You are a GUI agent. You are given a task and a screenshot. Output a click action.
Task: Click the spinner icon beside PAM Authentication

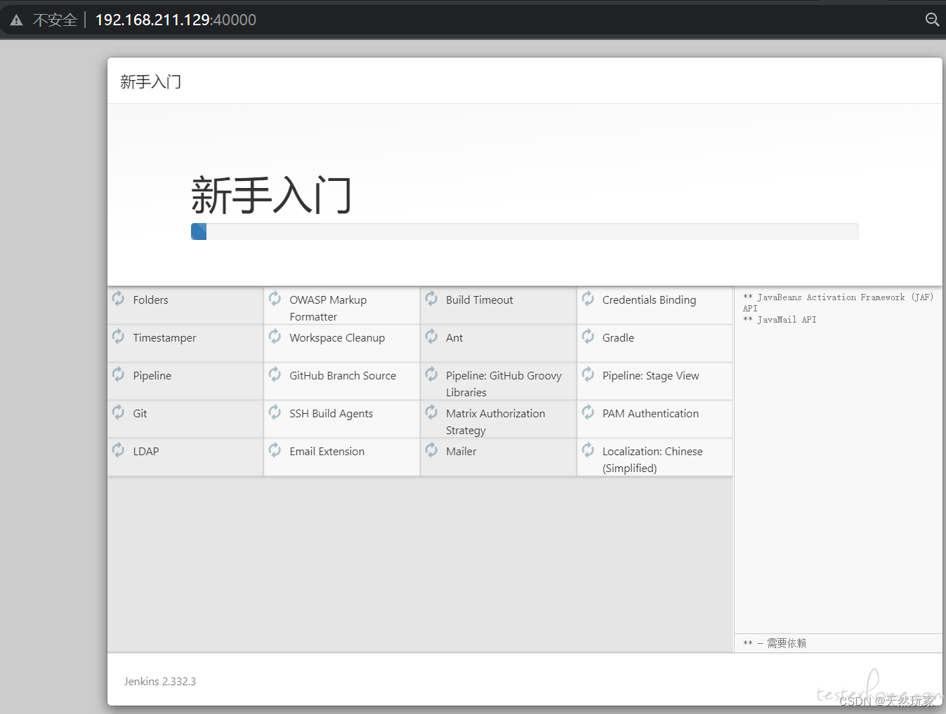(589, 412)
